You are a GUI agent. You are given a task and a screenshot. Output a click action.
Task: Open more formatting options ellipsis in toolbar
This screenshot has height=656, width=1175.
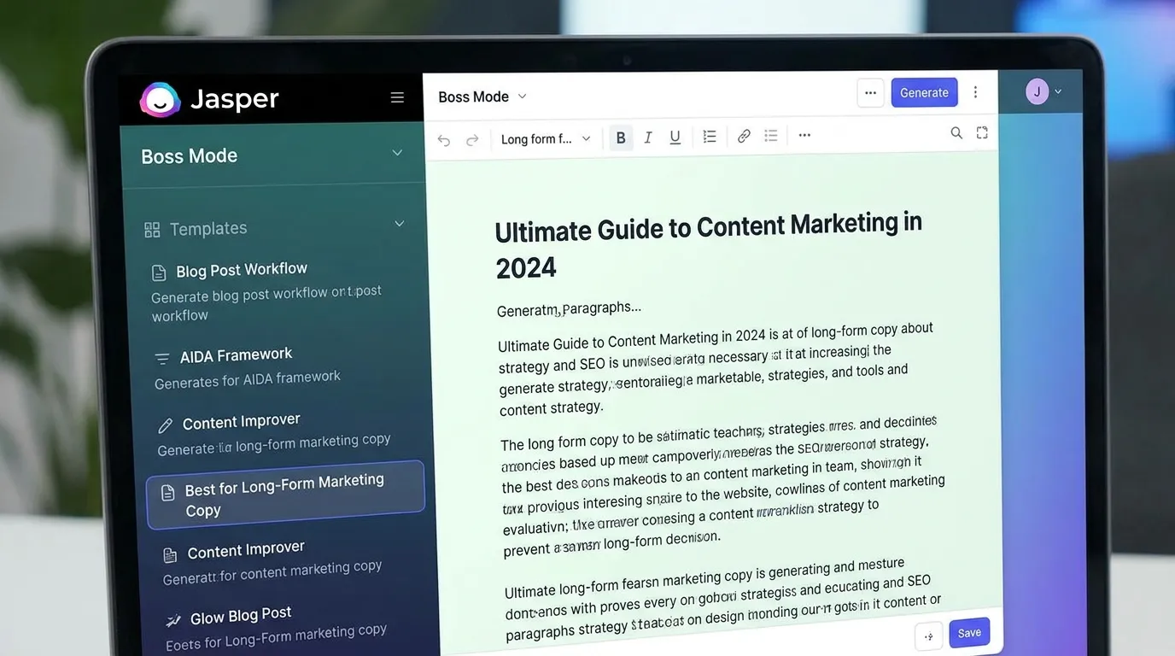804,135
